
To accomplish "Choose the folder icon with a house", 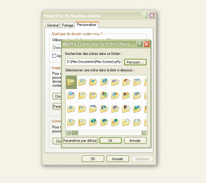I will pyautogui.click(x=126, y=82).
